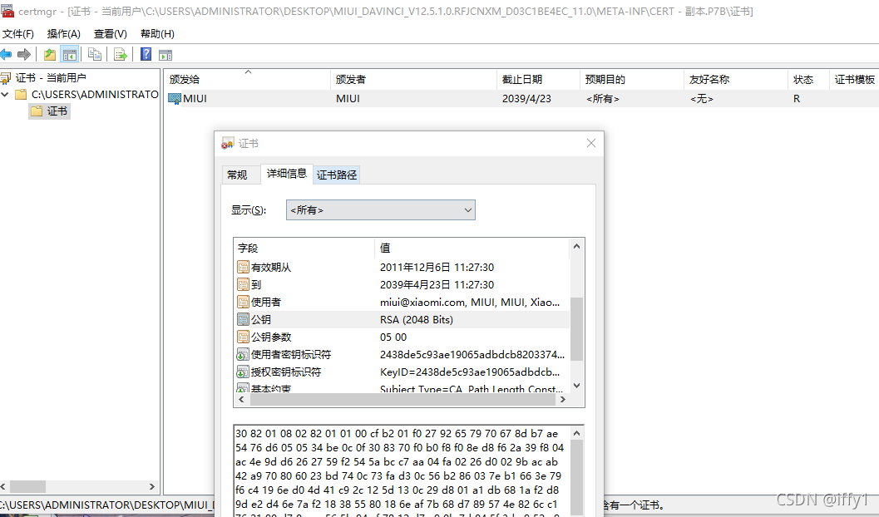Click the Forward arrow toolbar icon
This screenshot has width=879, height=517.
coord(23,54)
